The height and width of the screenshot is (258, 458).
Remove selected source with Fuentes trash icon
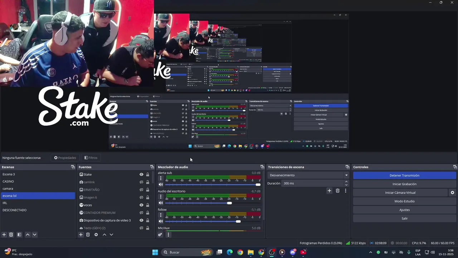click(x=88, y=235)
